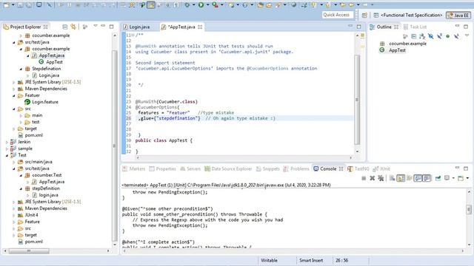The width and height of the screenshot is (474, 266).
Task: Expand first project's Maven Dependencies node
Action: (x=14, y=89)
